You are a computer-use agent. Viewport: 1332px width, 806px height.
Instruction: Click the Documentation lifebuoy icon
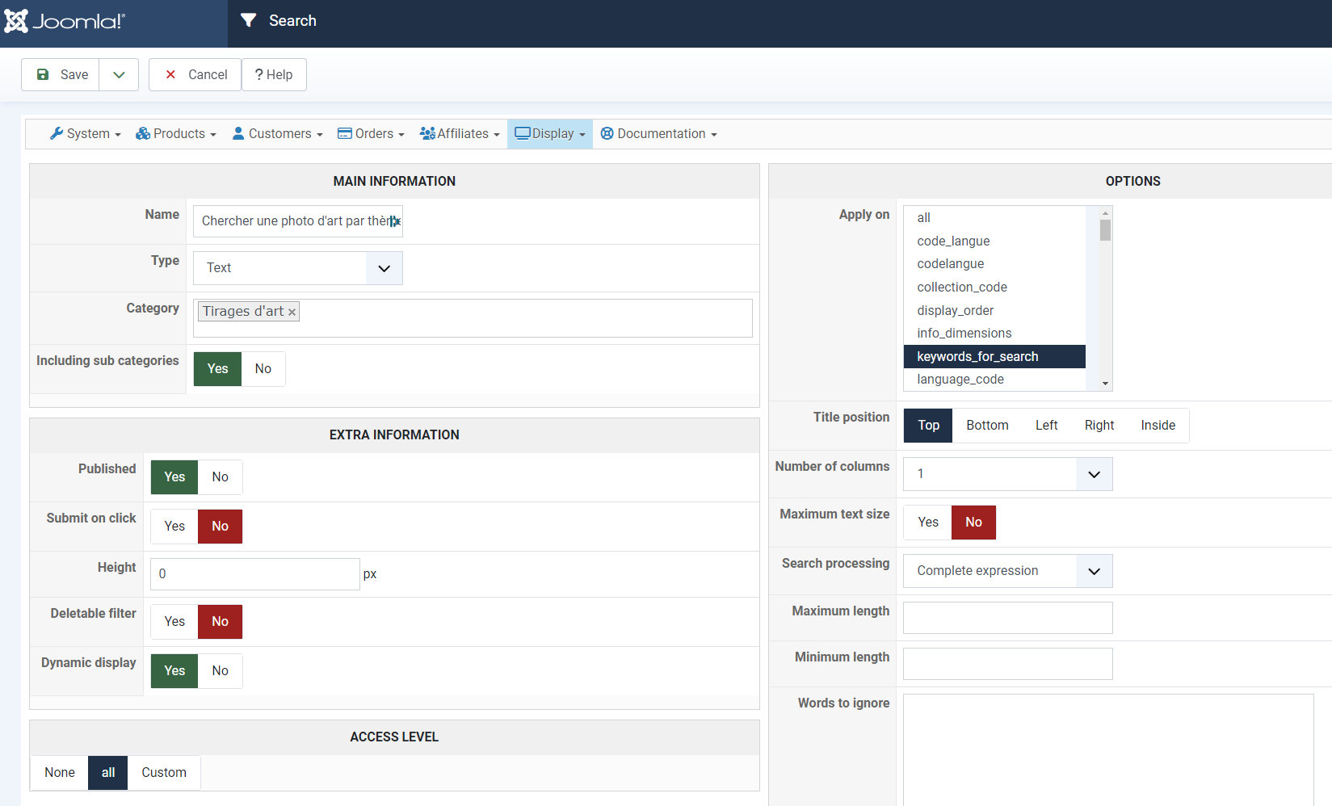point(607,133)
